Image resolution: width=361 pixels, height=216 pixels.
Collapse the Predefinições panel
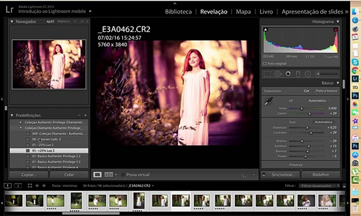tap(12, 115)
